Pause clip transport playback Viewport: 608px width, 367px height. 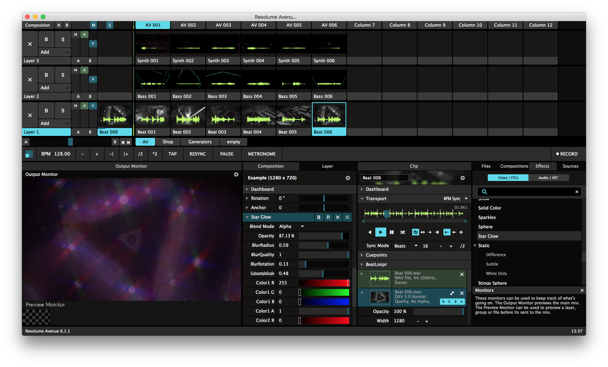pyautogui.click(x=392, y=232)
